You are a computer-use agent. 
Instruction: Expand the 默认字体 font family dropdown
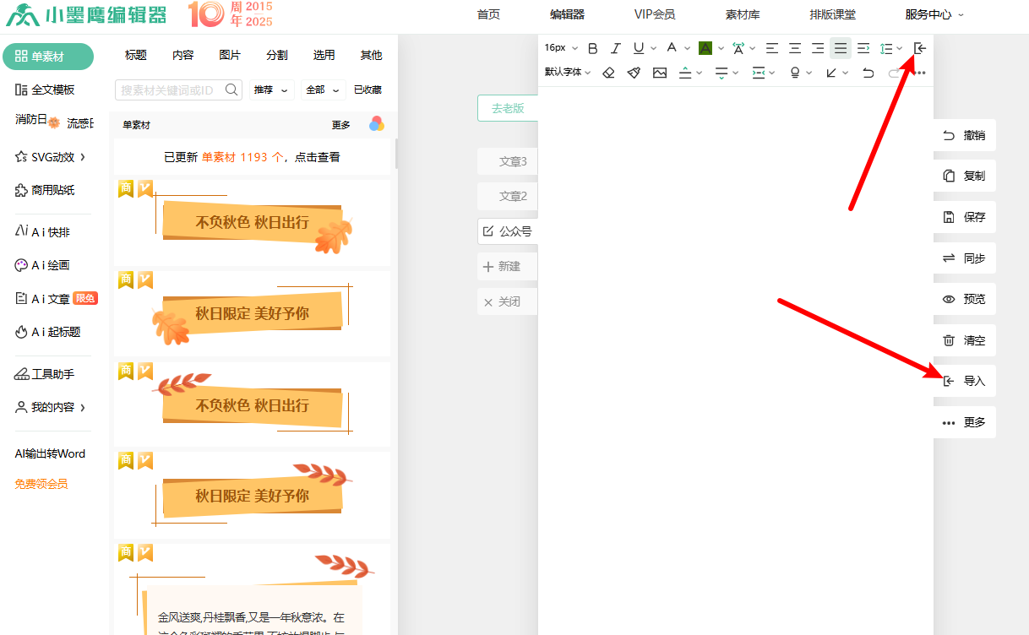[x=568, y=73]
